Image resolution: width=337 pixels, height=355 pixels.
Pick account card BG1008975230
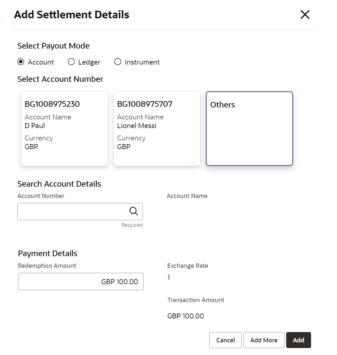pos(64,128)
